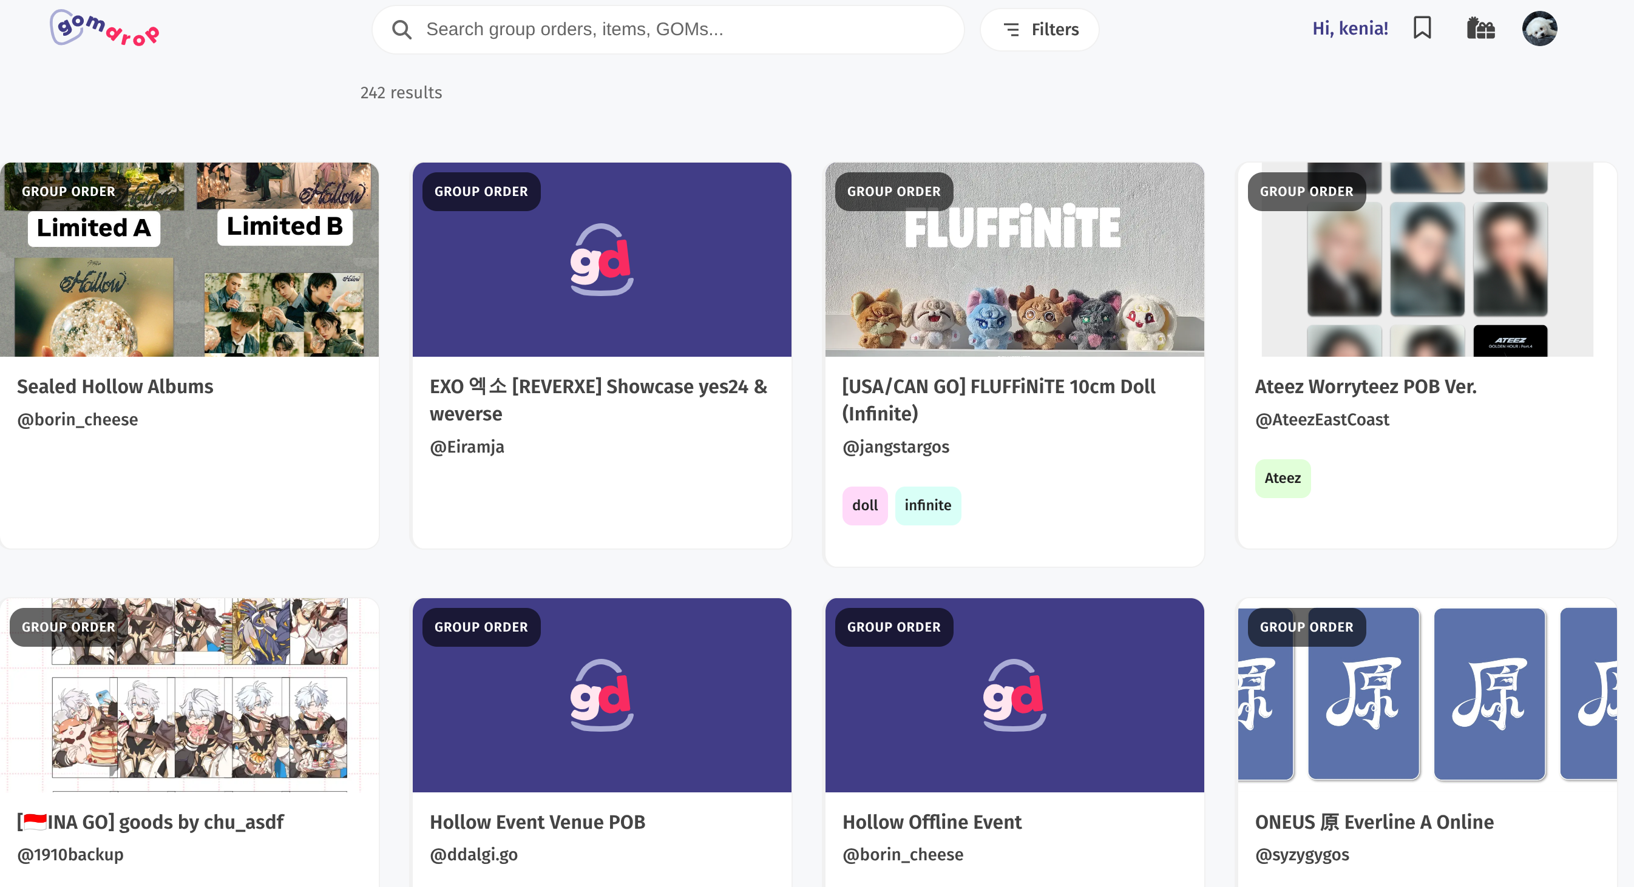Open the ONEUS Everline A Online thumbnail

coord(1426,695)
